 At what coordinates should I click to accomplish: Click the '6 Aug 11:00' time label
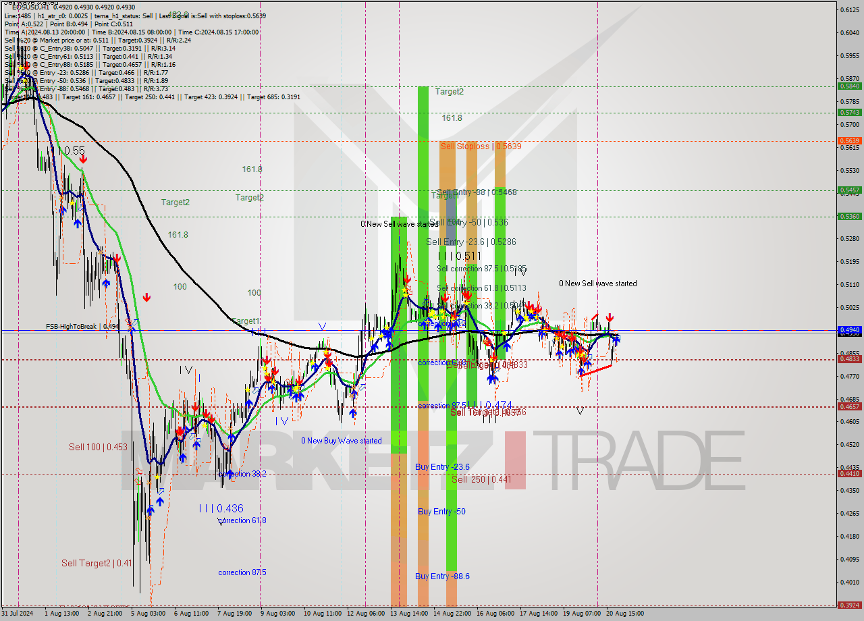[192, 614]
